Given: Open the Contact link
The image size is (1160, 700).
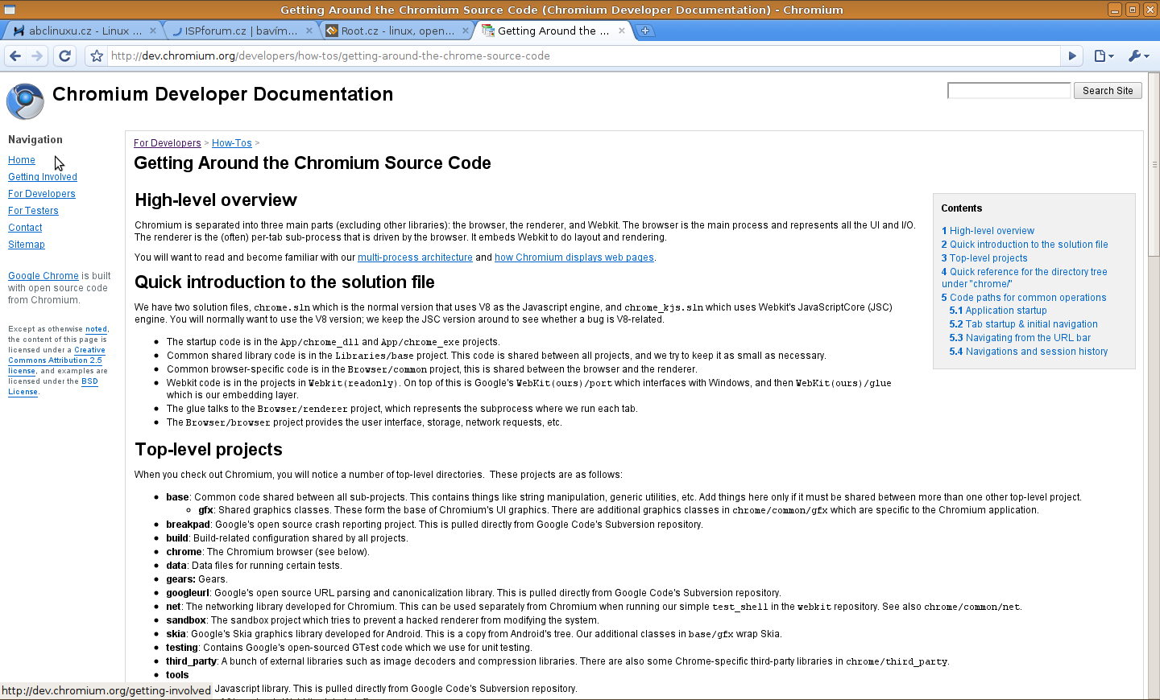Looking at the screenshot, I should (25, 228).
